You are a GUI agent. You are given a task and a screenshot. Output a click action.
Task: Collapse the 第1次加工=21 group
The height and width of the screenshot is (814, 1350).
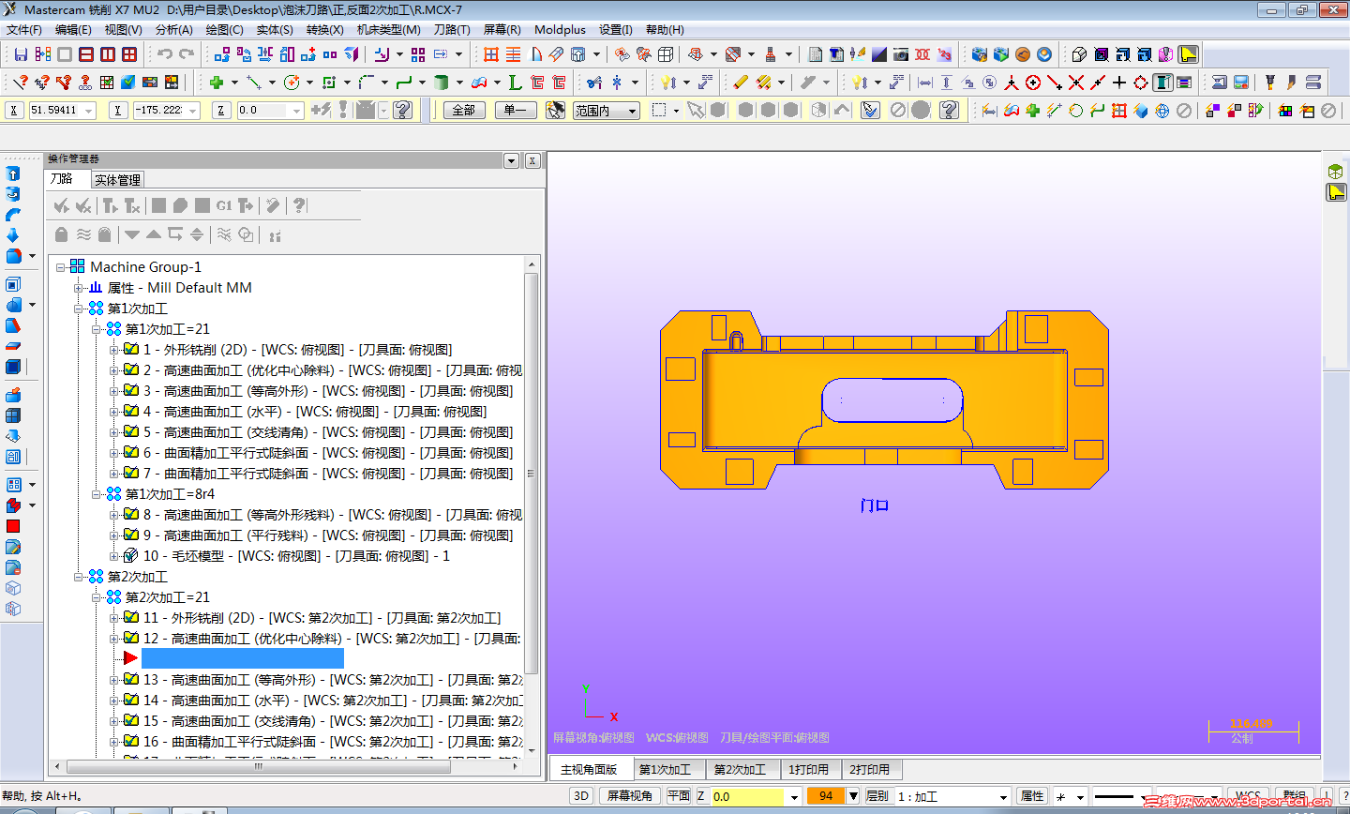(x=97, y=329)
